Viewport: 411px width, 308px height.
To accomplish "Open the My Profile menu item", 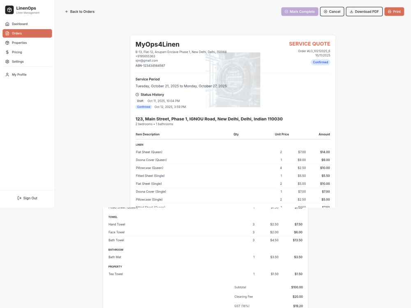I will tap(27, 75).
